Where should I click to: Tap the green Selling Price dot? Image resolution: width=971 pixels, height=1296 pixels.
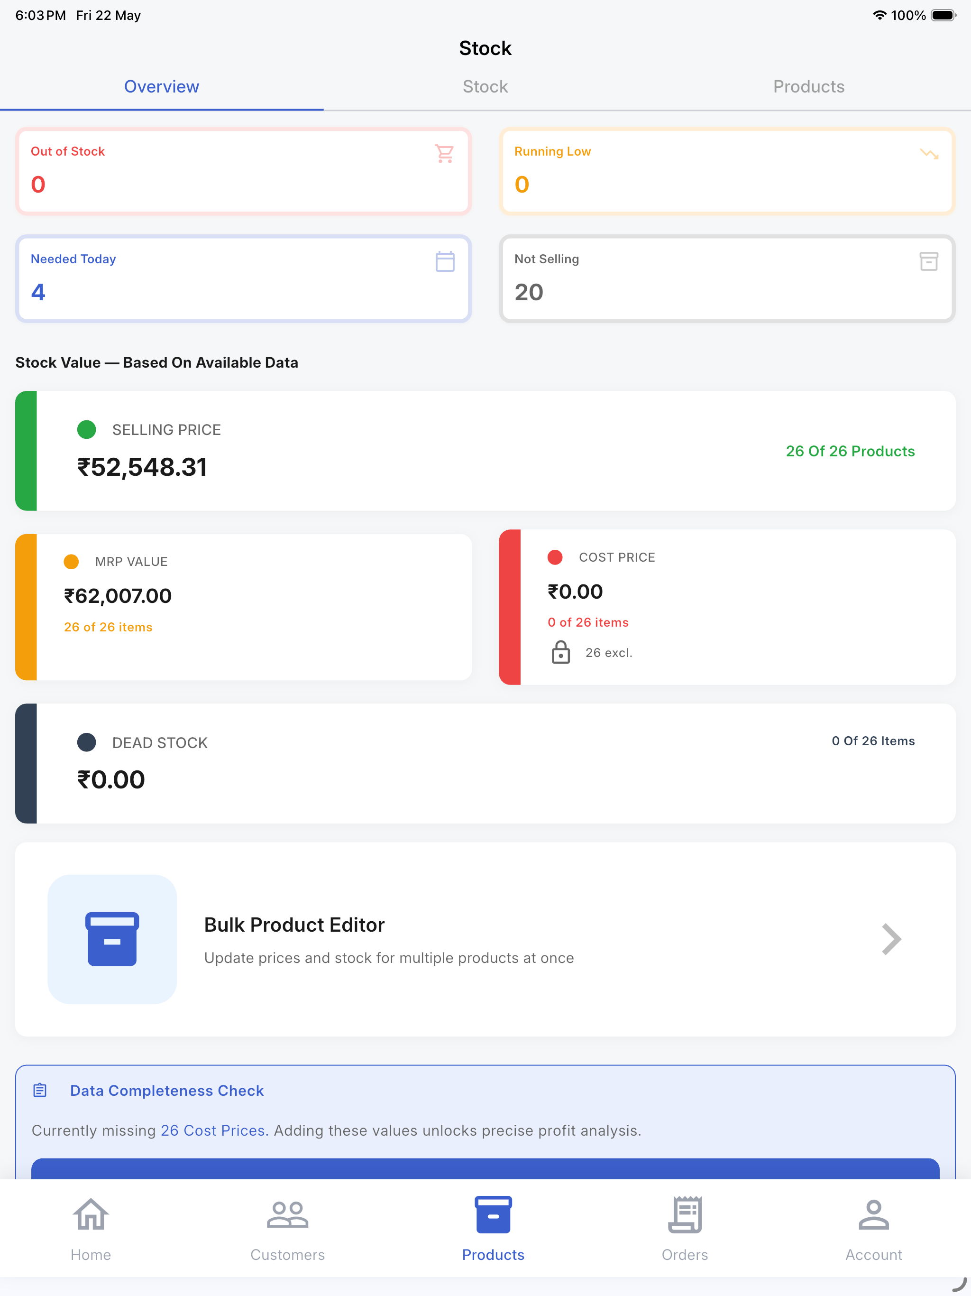coord(87,429)
